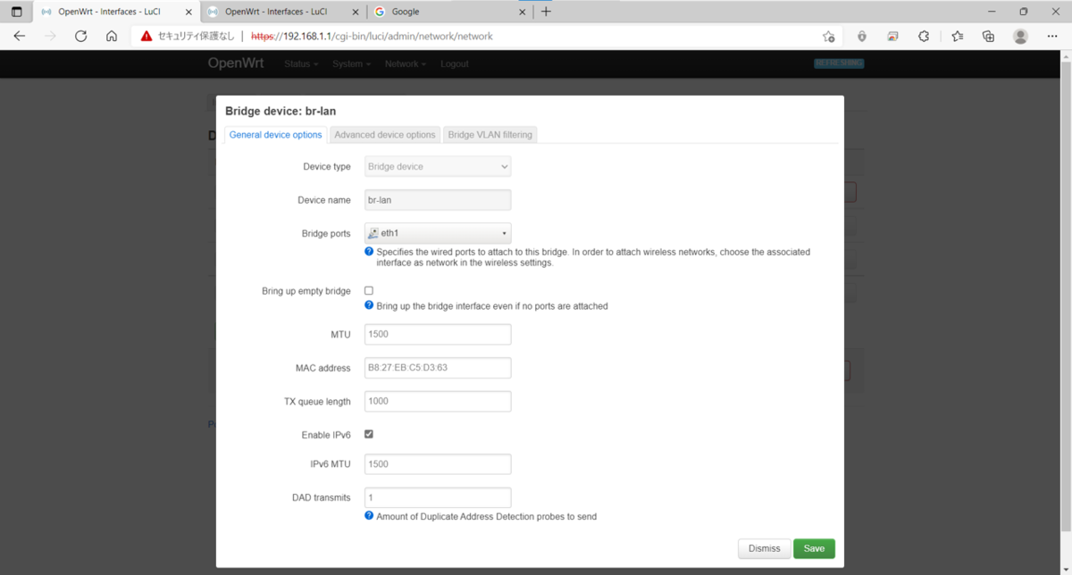Open a new browser tab plus icon
Screen dimensions: 1072x575
[546, 12]
